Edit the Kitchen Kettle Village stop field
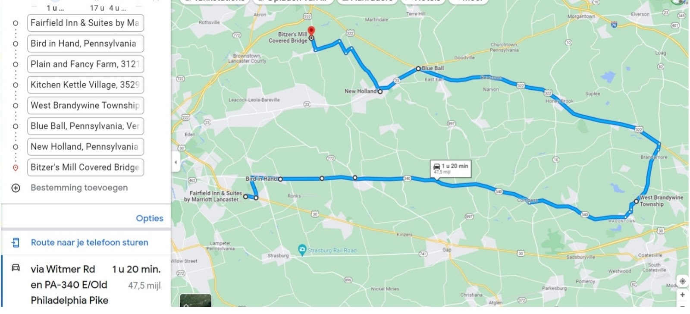Screen dimensions: 690x314 [x=85, y=85]
